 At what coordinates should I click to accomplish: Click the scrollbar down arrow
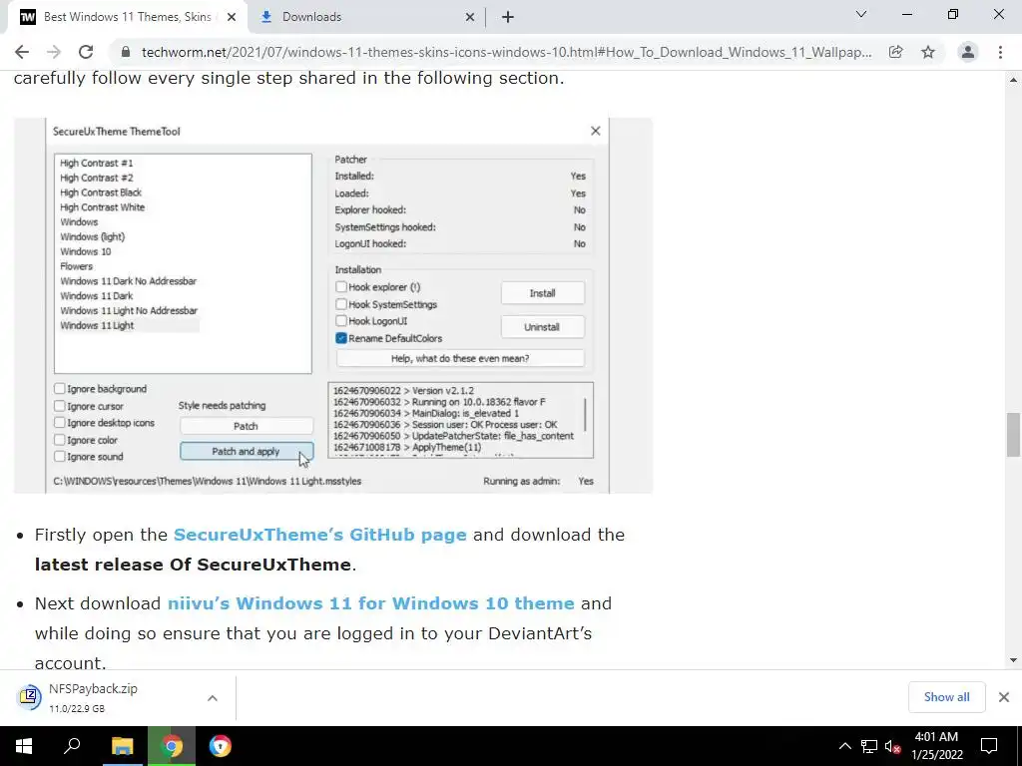pos(1013,660)
